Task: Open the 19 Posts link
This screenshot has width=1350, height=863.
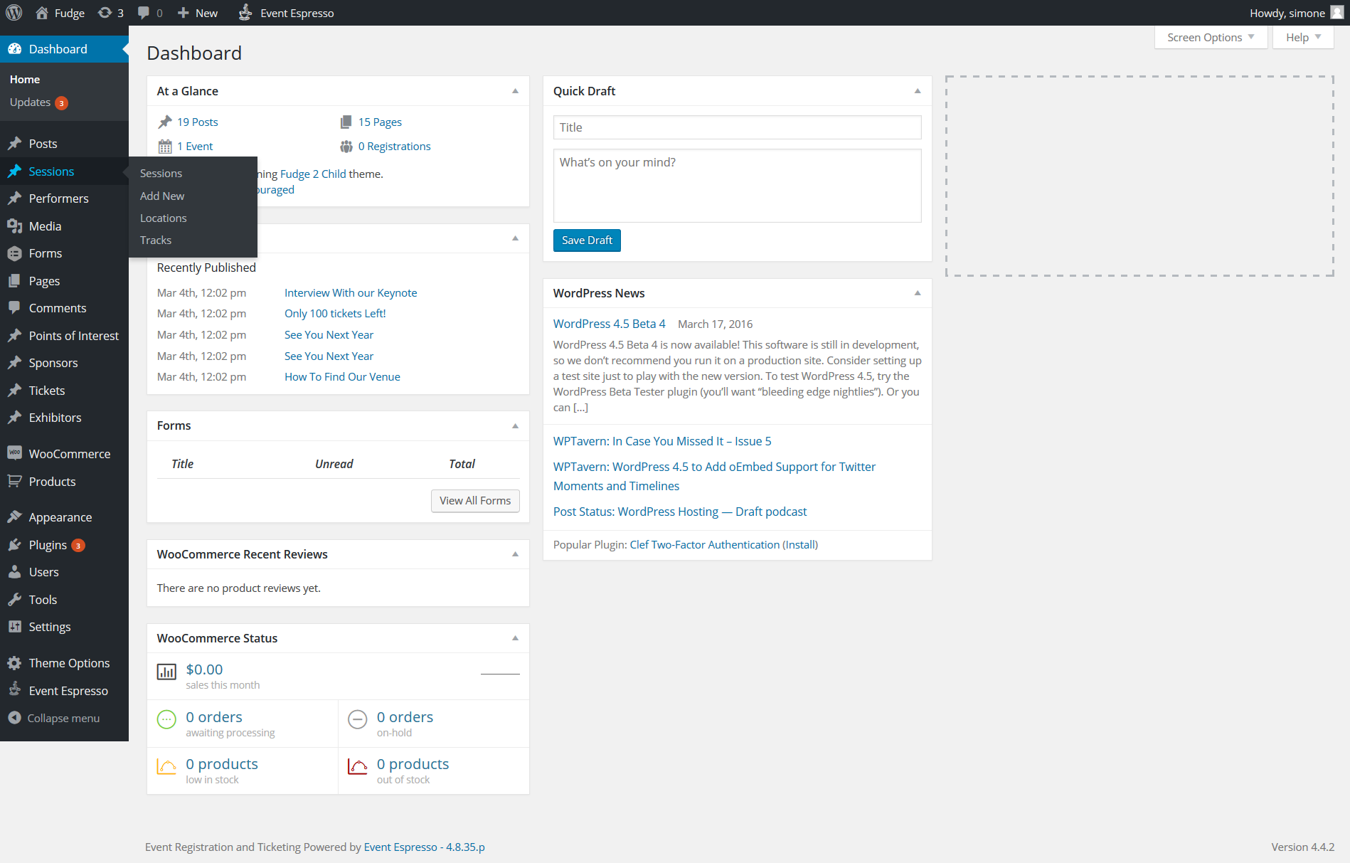Action: (x=197, y=122)
